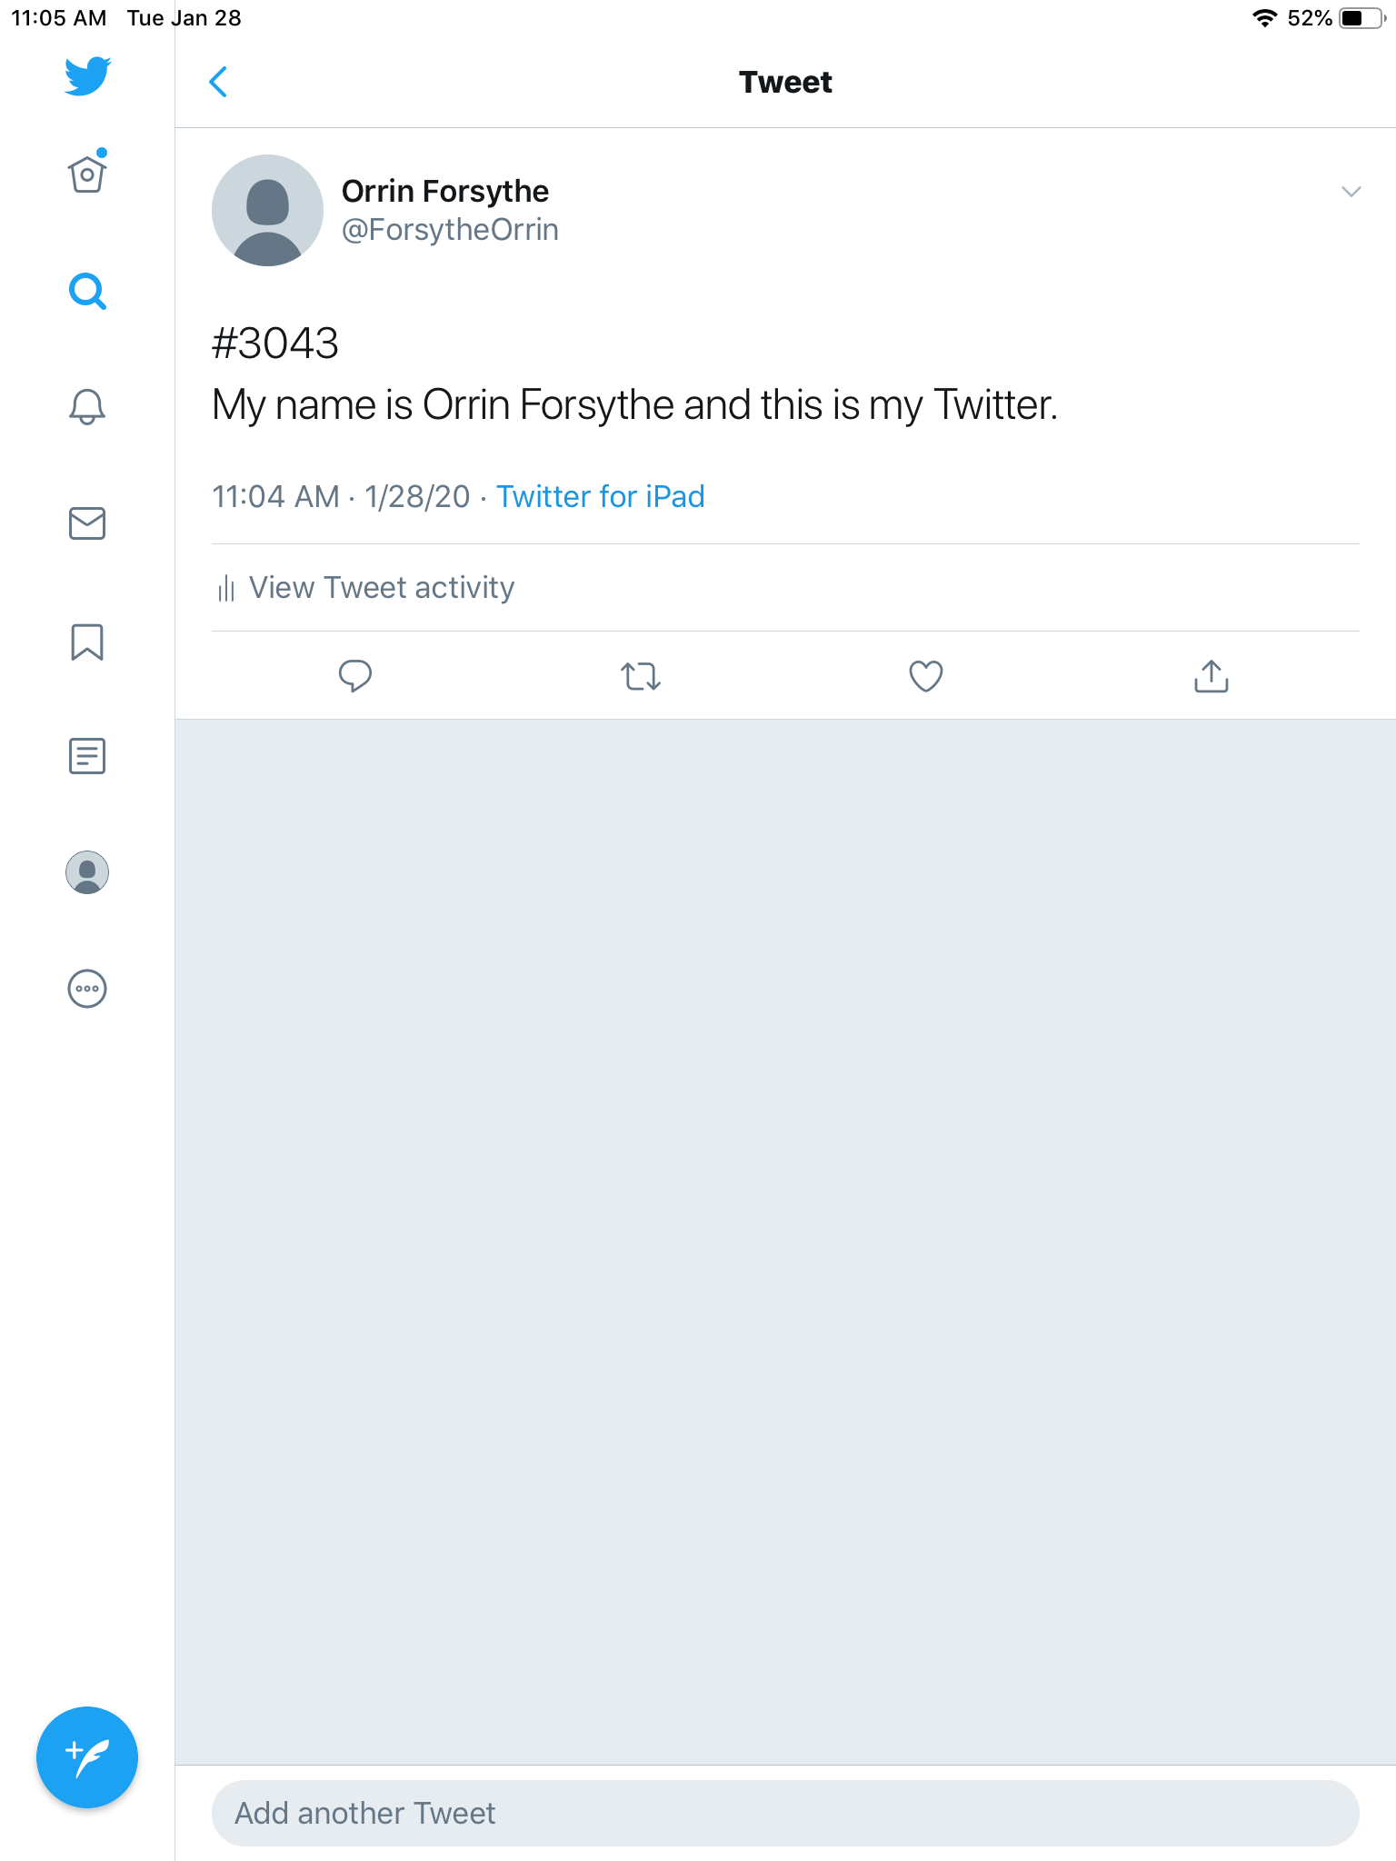Open the More options circle icon
The height and width of the screenshot is (1861, 1396).
click(87, 989)
